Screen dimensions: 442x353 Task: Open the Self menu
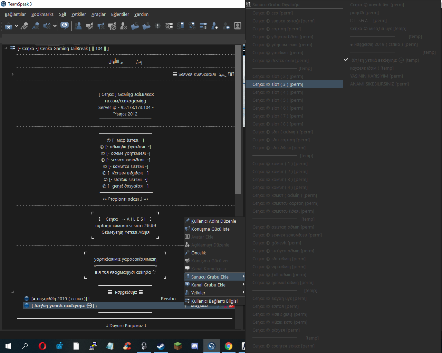63,14
